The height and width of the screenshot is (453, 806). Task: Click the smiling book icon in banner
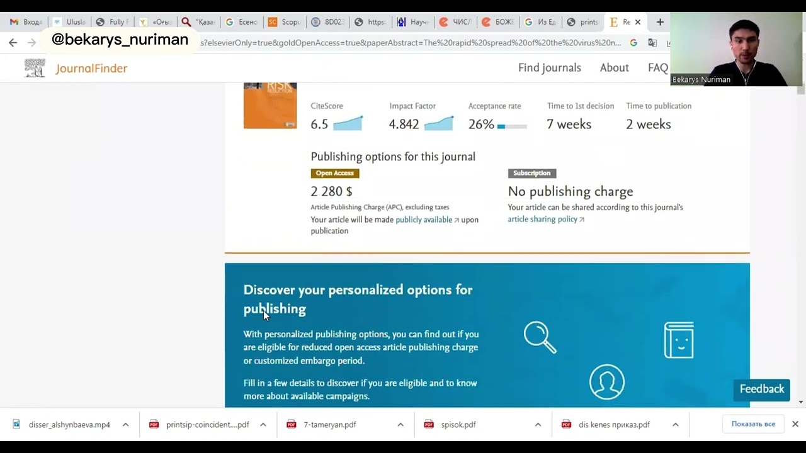[679, 340]
